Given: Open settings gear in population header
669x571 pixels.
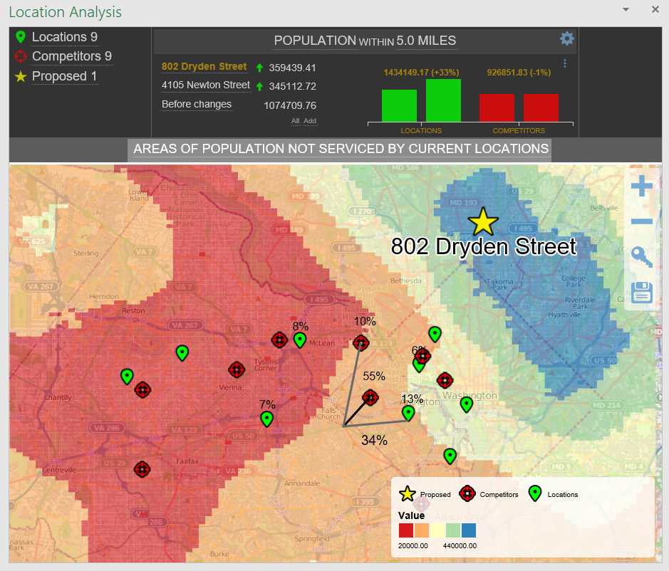Looking at the screenshot, I should tap(566, 39).
